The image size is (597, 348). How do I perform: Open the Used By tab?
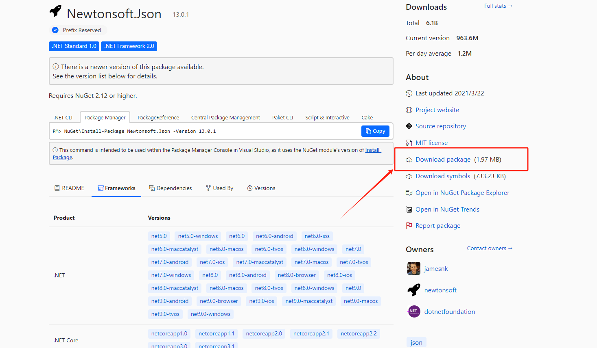tap(220, 188)
